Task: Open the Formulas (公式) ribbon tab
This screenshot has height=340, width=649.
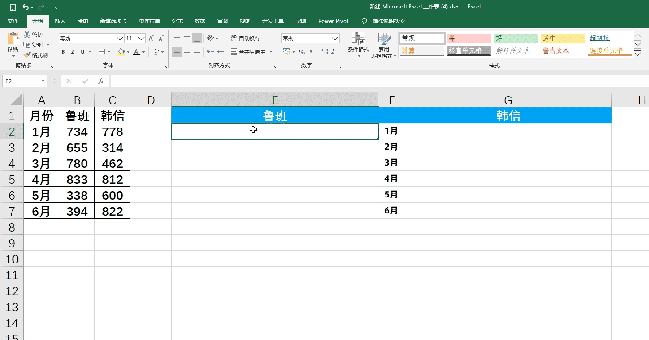Action: pyautogui.click(x=177, y=21)
